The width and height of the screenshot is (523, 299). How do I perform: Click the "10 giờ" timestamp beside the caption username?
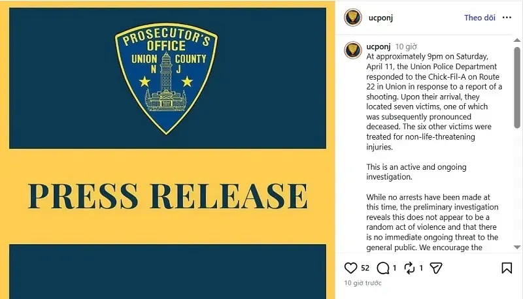[406, 47]
